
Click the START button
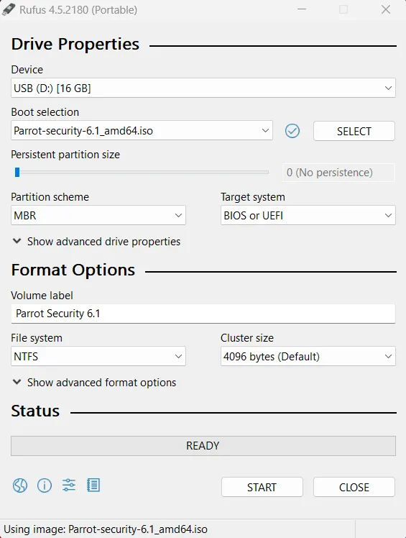(262, 487)
